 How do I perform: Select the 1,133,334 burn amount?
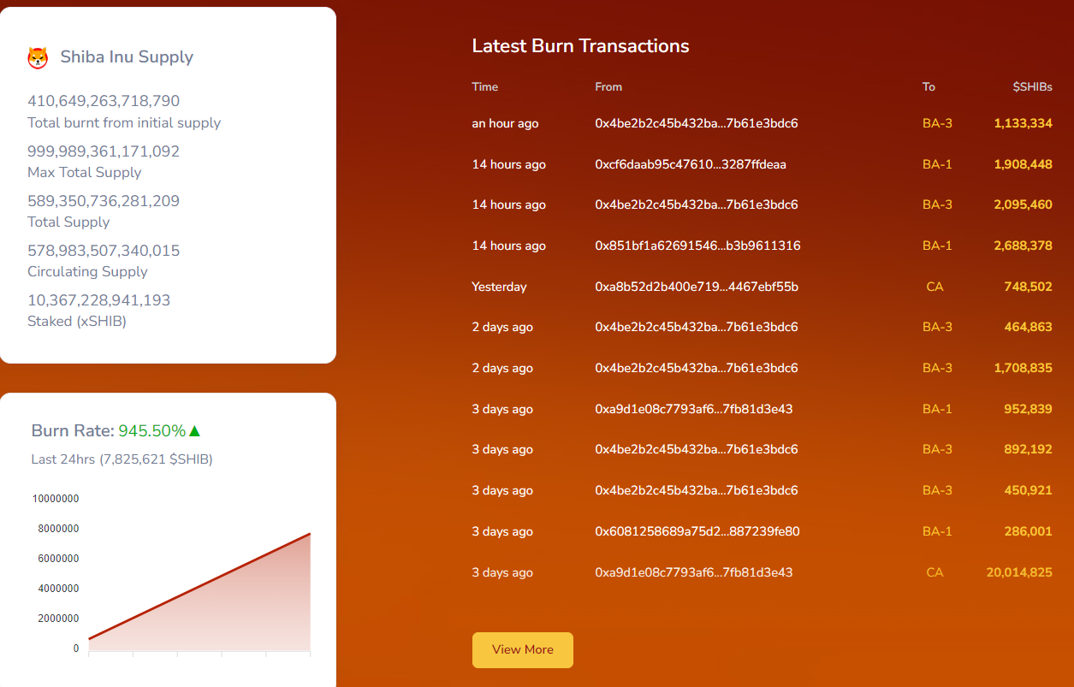coord(1024,123)
